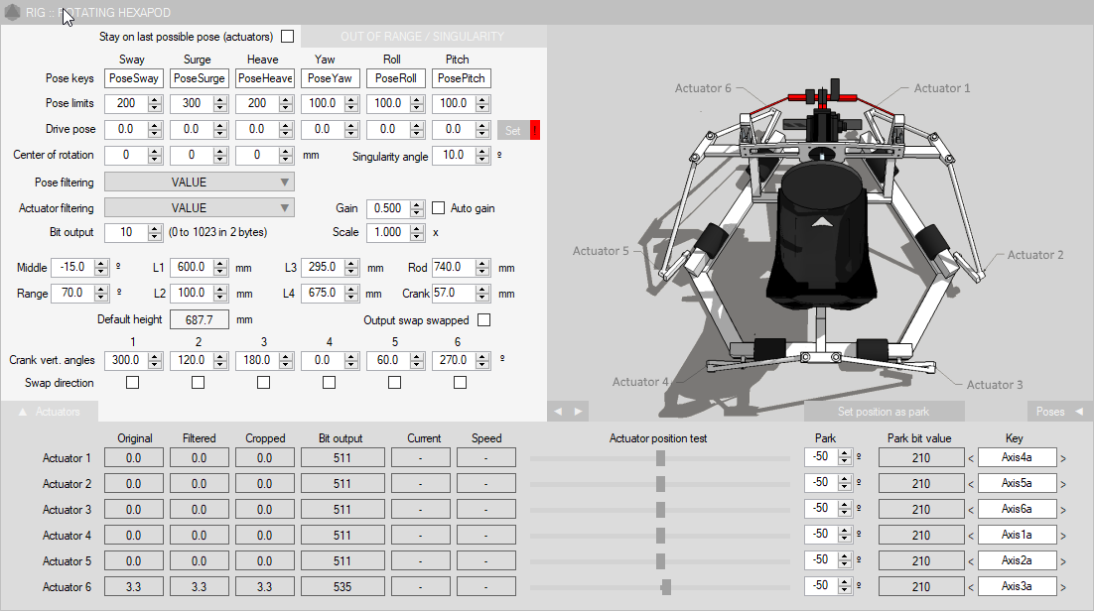Click the left arrow in 3D view corner
This screenshot has width=1094, height=611.
[558, 411]
